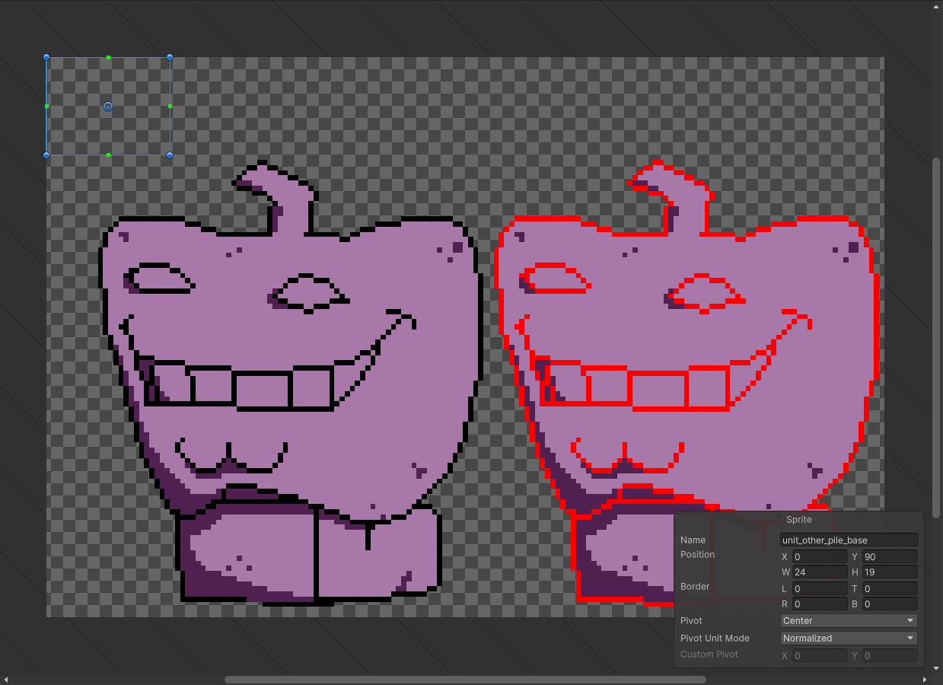Click the Border L input field

(819, 589)
